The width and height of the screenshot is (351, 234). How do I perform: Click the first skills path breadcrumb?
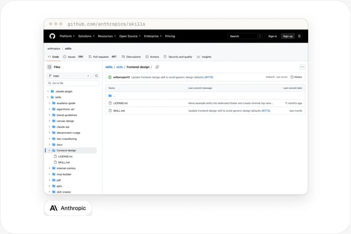109,67
